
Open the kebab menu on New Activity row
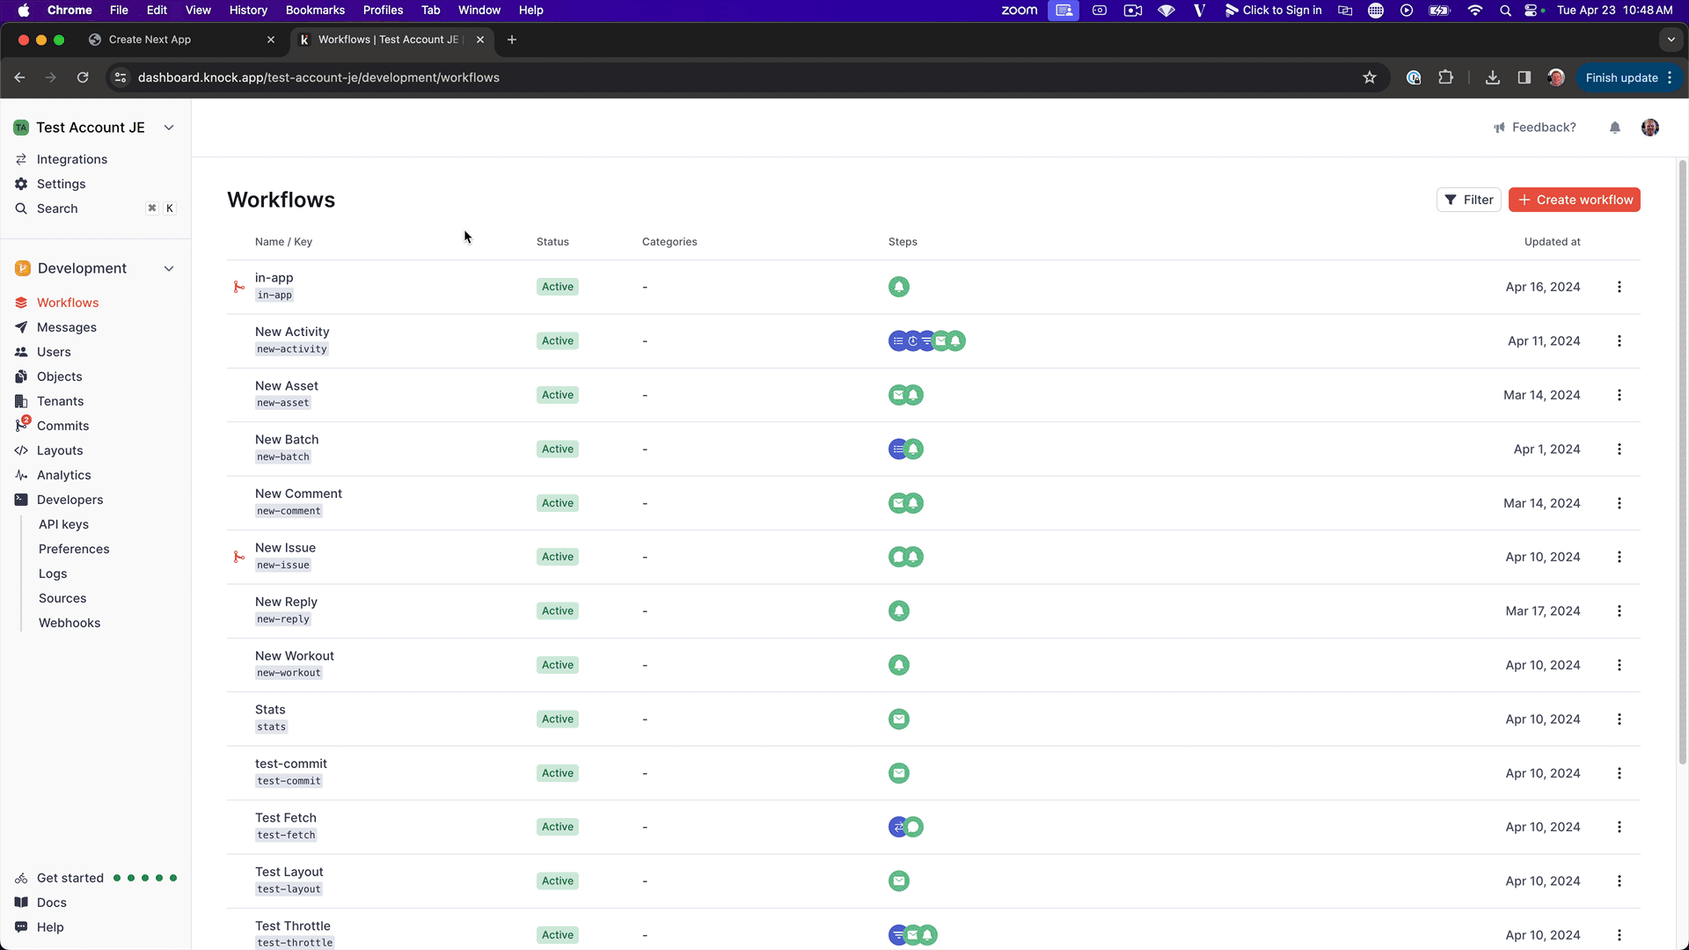click(x=1620, y=341)
